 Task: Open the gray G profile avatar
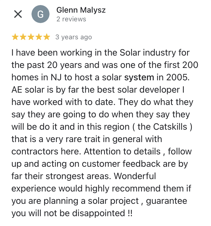[x=41, y=14]
